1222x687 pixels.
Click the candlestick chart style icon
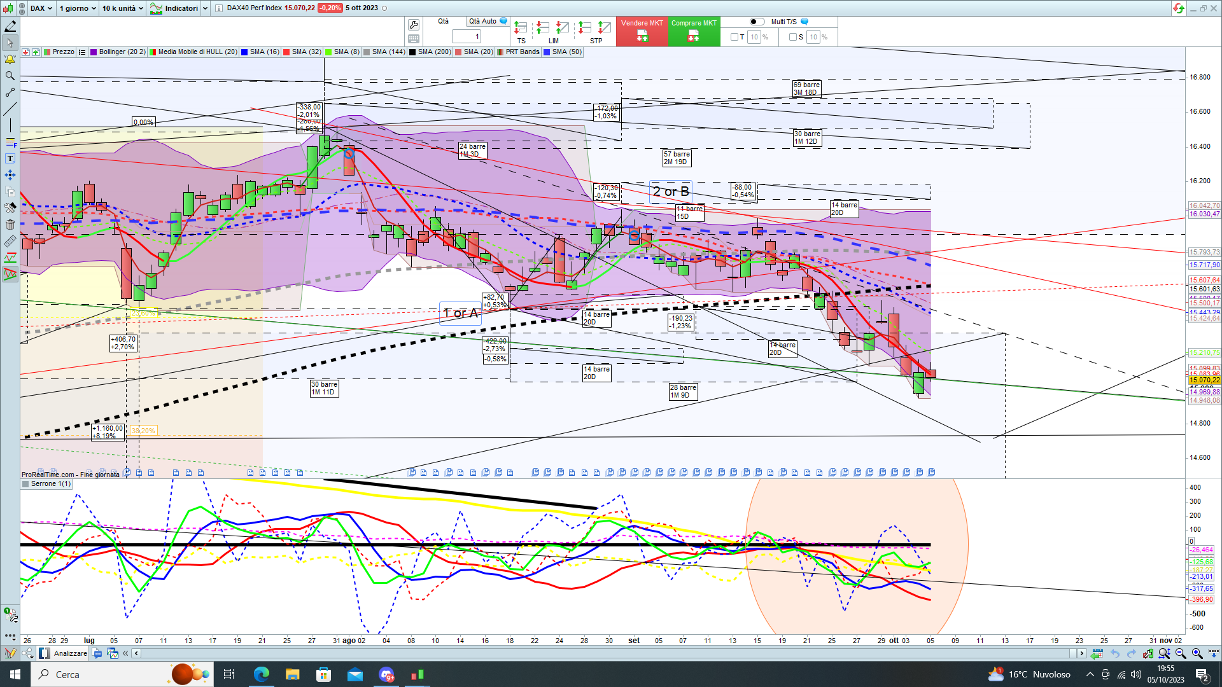pyautogui.click(x=8, y=8)
